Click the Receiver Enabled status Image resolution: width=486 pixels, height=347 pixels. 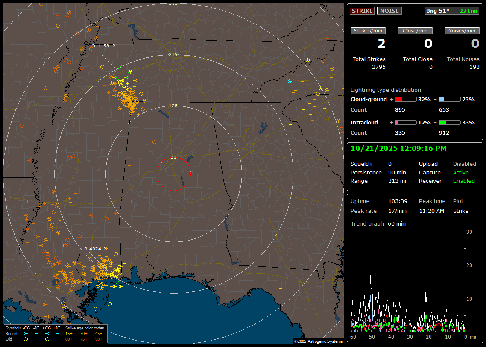tap(464, 181)
